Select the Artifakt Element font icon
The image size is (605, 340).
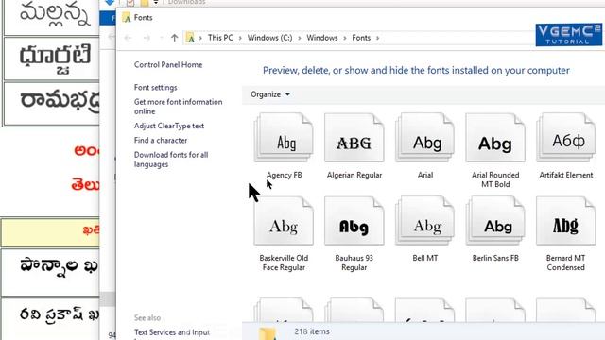[566, 138]
